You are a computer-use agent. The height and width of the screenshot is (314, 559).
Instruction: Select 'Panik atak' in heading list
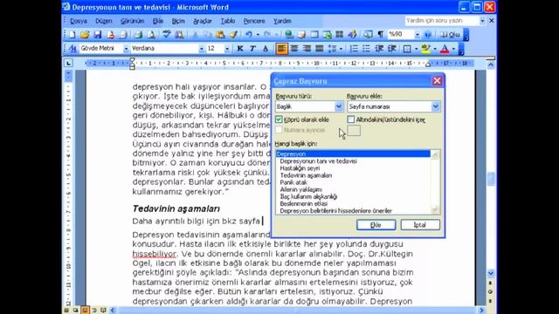click(293, 182)
